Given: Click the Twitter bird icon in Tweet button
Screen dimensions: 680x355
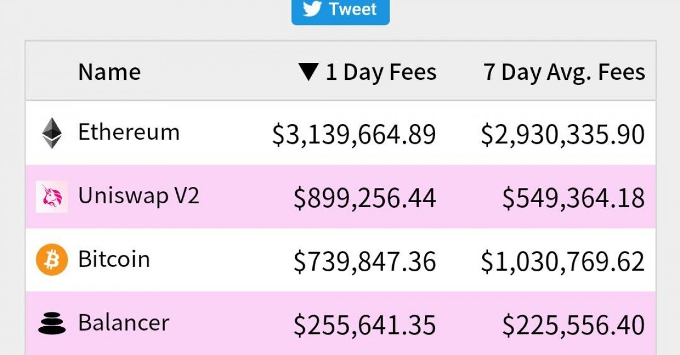Looking at the screenshot, I should 312,8.
